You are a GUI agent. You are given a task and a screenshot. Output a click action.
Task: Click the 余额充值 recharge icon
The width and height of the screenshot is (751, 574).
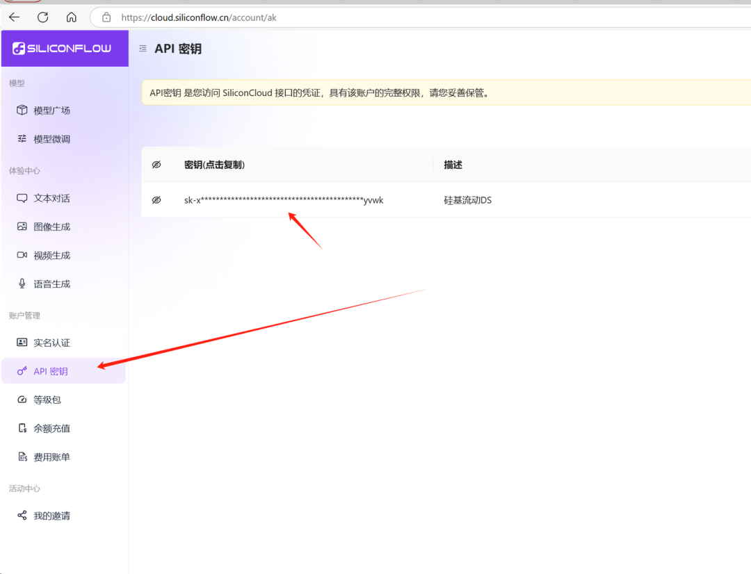[22, 428]
